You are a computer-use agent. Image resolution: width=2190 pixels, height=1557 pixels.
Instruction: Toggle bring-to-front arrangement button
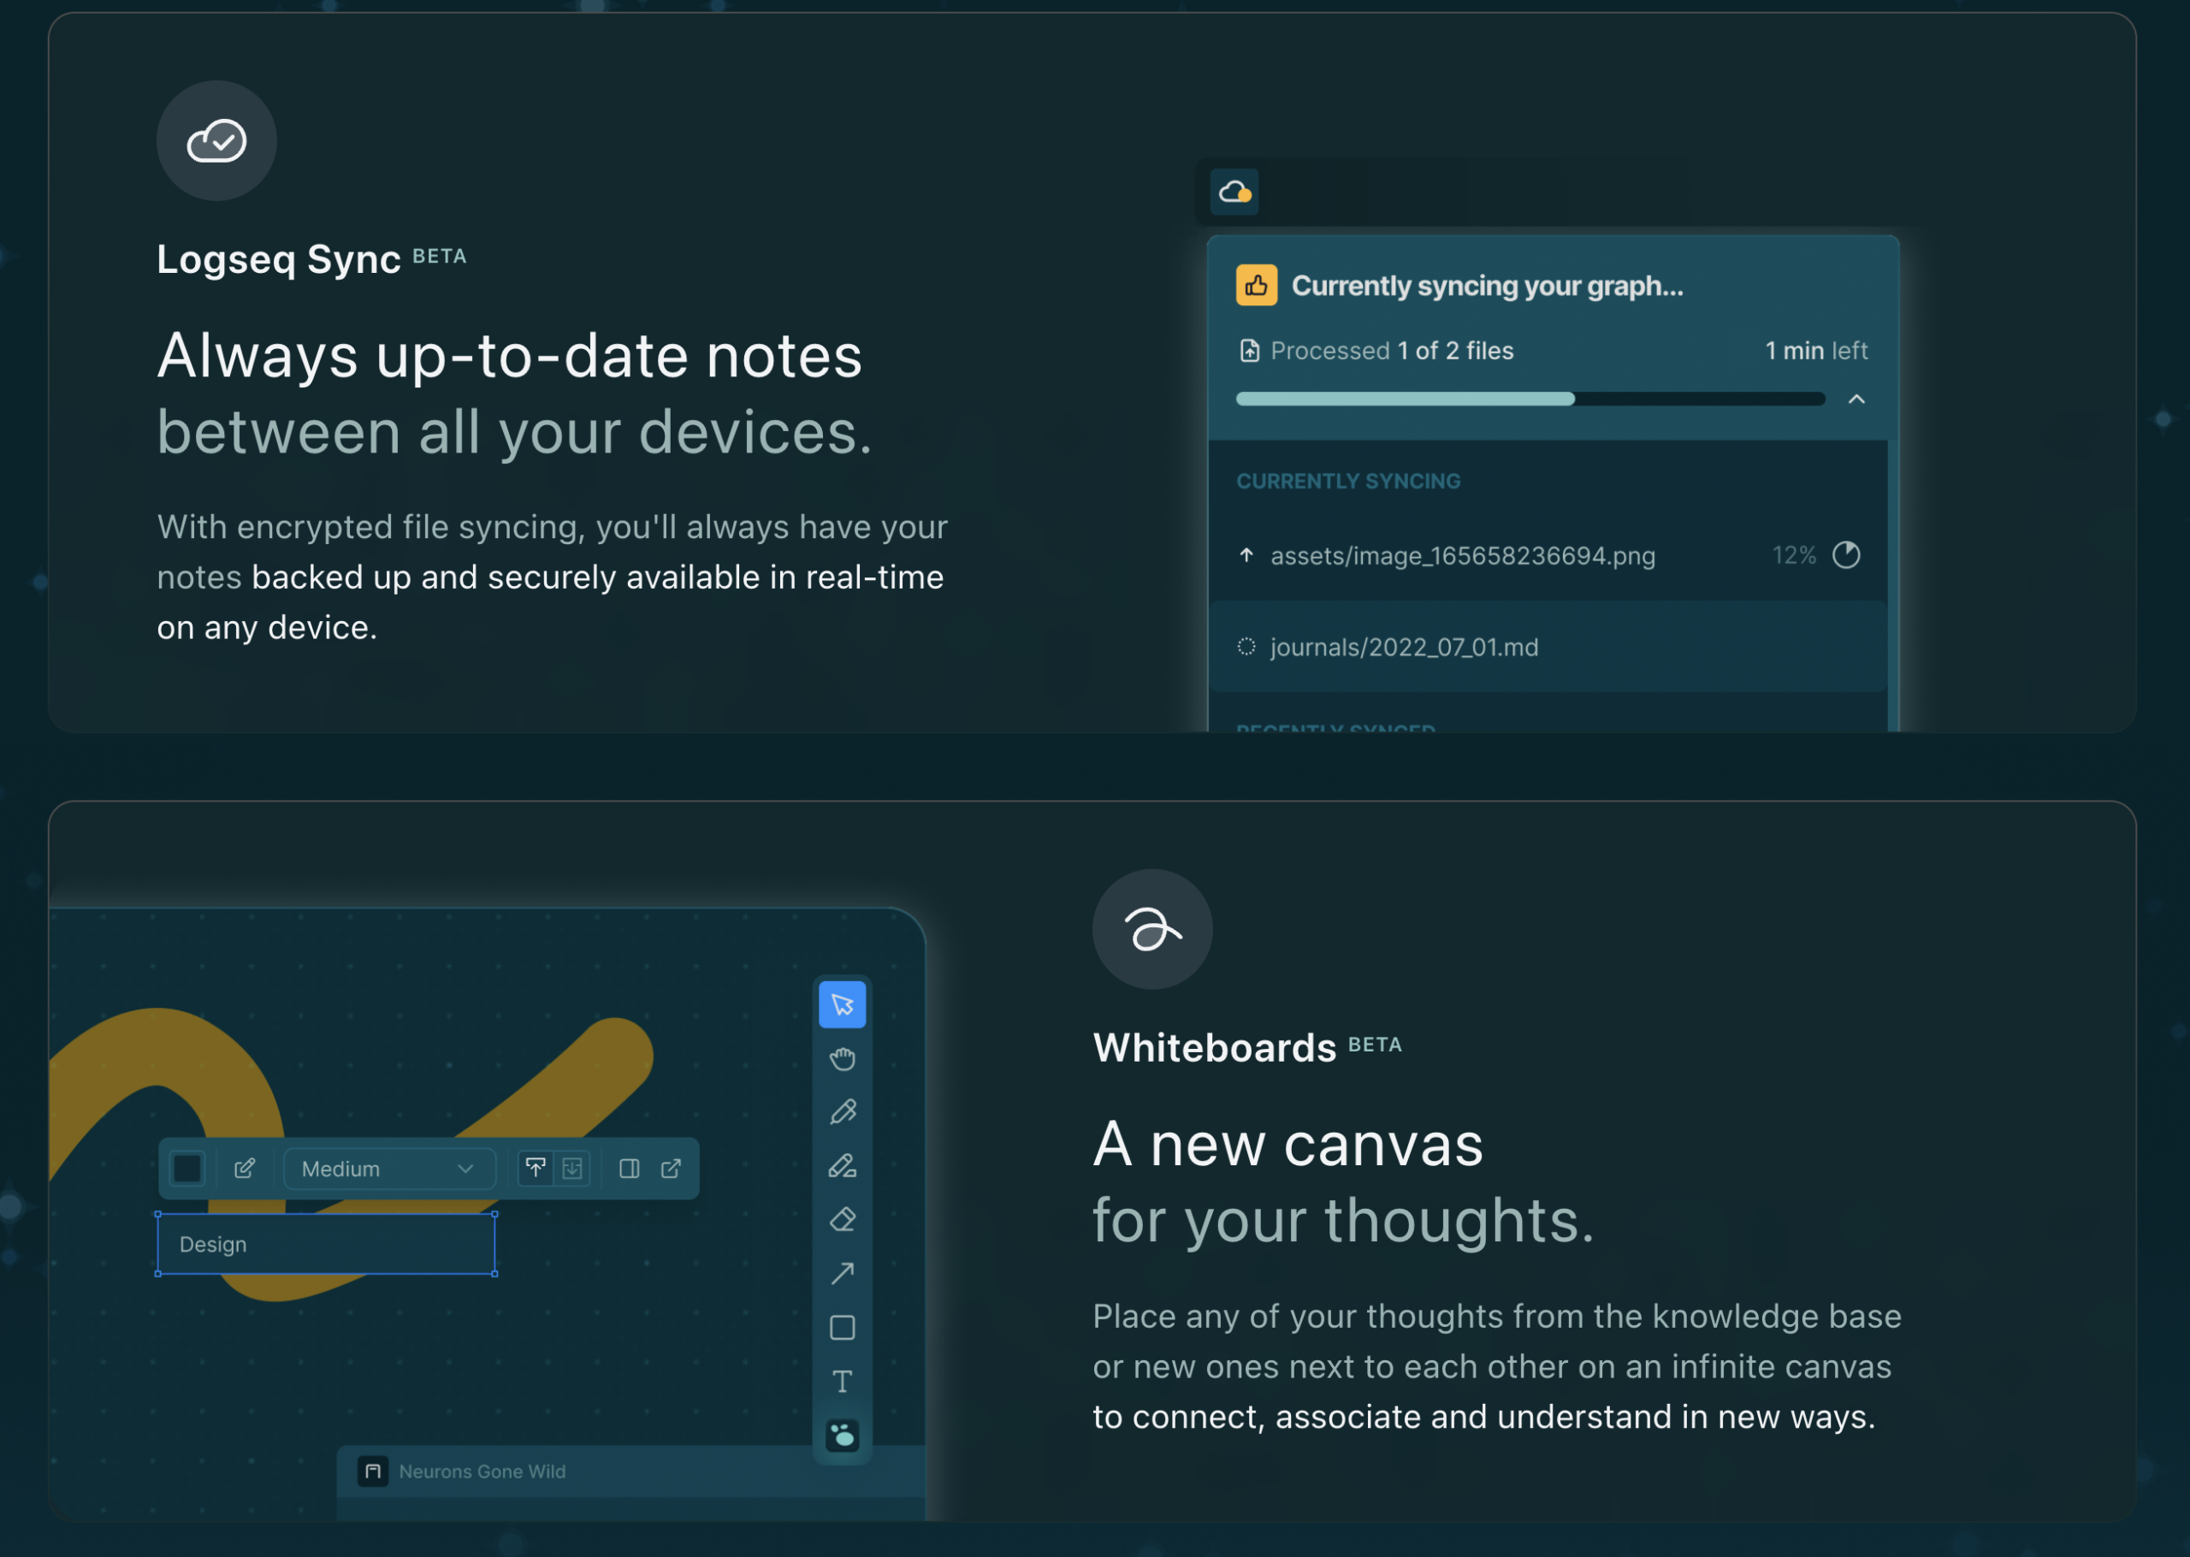(536, 1168)
